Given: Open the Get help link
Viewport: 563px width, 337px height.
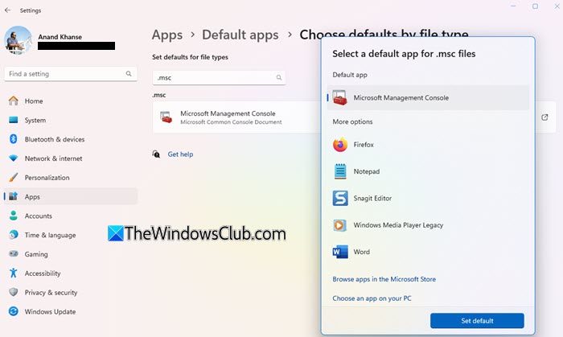Looking at the screenshot, I should coord(180,154).
